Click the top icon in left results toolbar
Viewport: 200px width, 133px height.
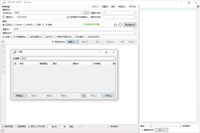3,47
